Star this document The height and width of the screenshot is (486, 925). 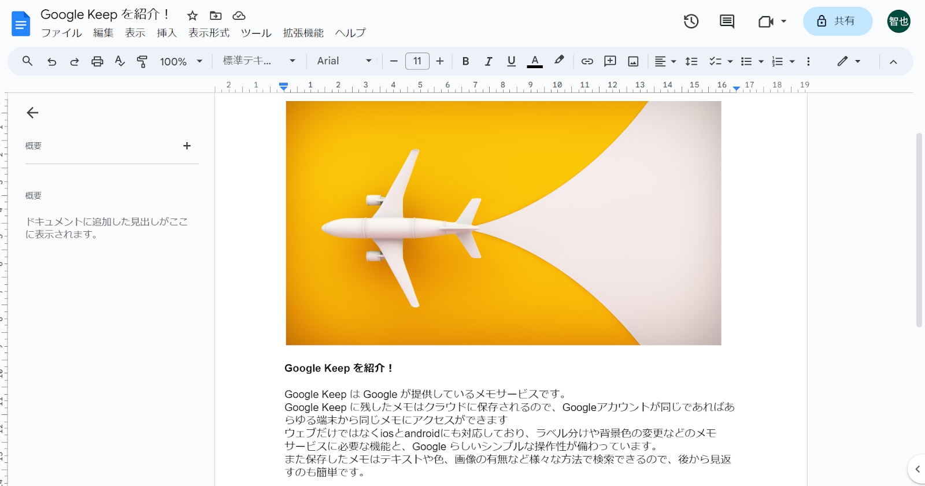pos(193,16)
